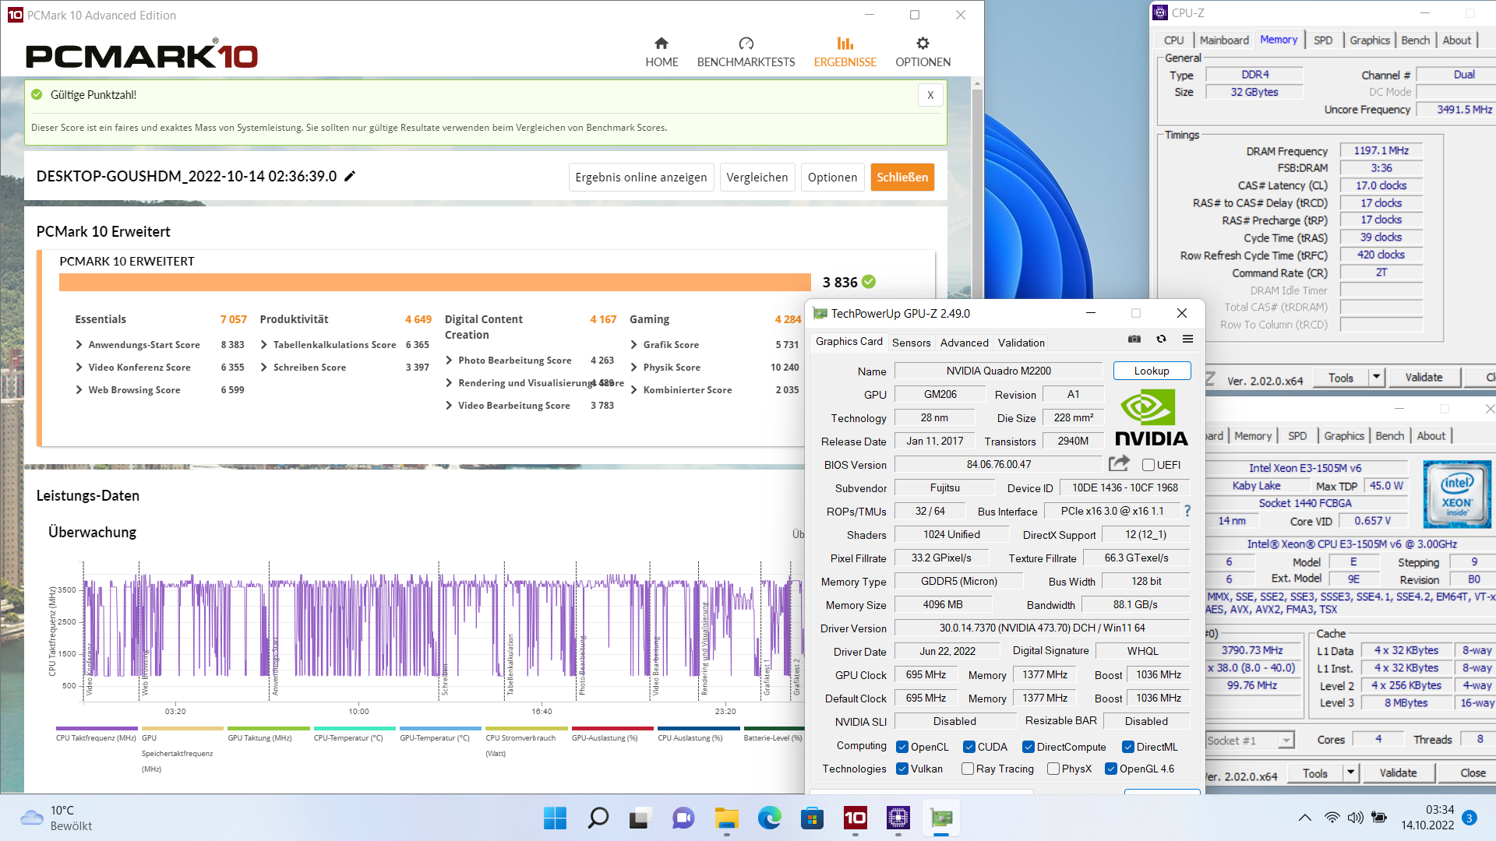
Task: Click the green GPU Taktung legend swatch
Action: (268, 729)
